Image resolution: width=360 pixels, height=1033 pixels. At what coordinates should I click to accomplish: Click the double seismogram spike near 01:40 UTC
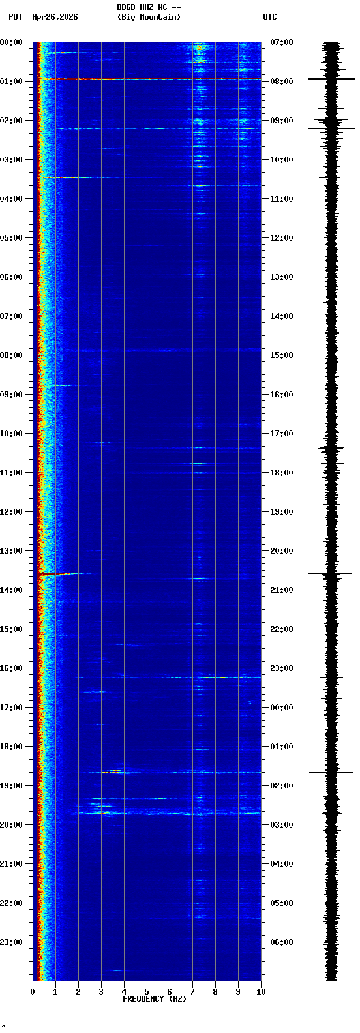pos(331,771)
